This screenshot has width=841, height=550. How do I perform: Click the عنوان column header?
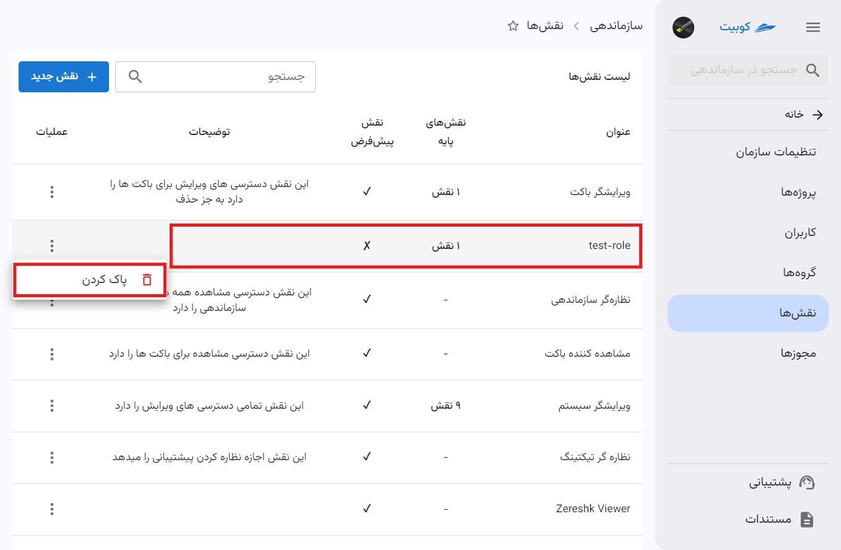(x=618, y=132)
